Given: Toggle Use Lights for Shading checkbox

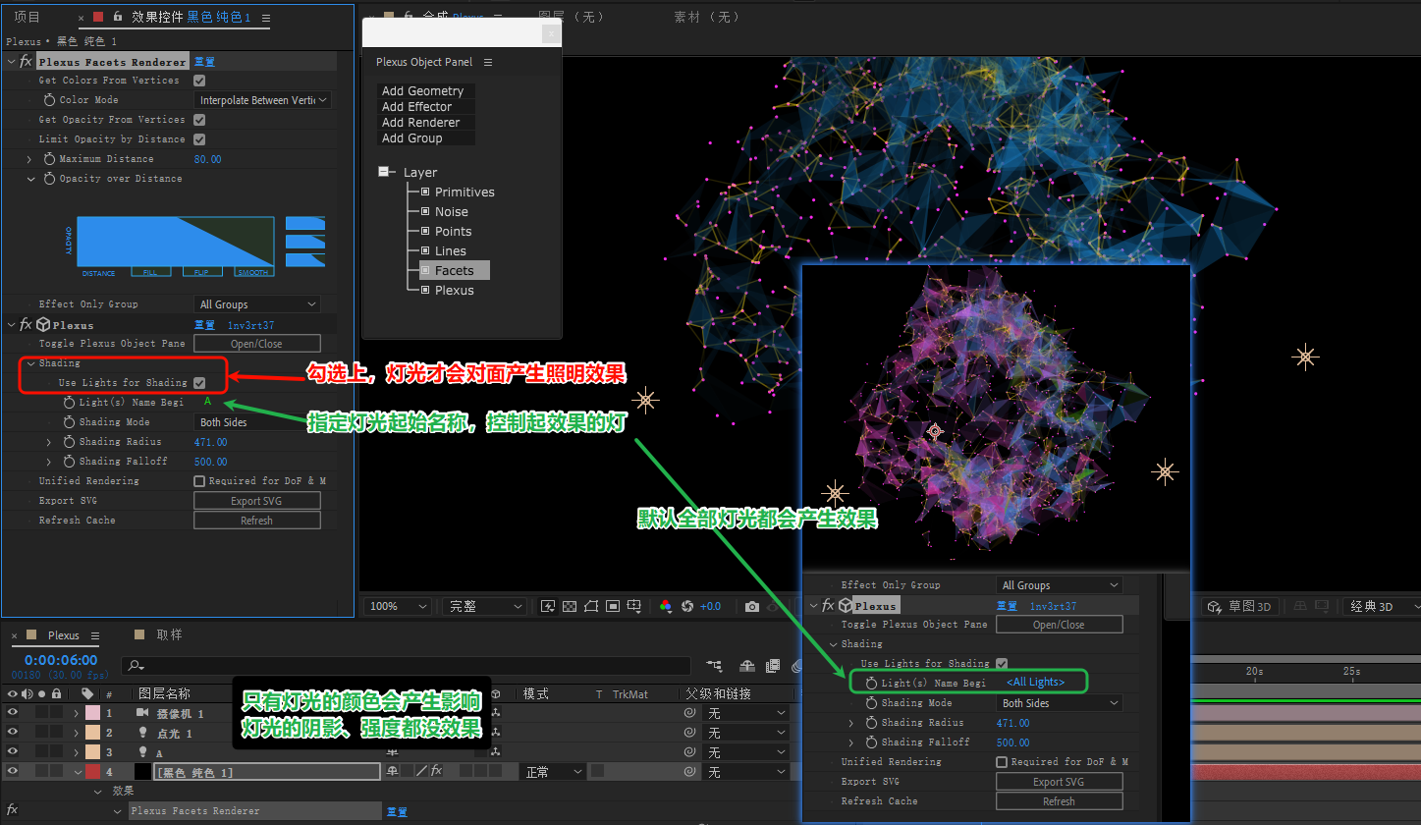Looking at the screenshot, I should (x=199, y=383).
